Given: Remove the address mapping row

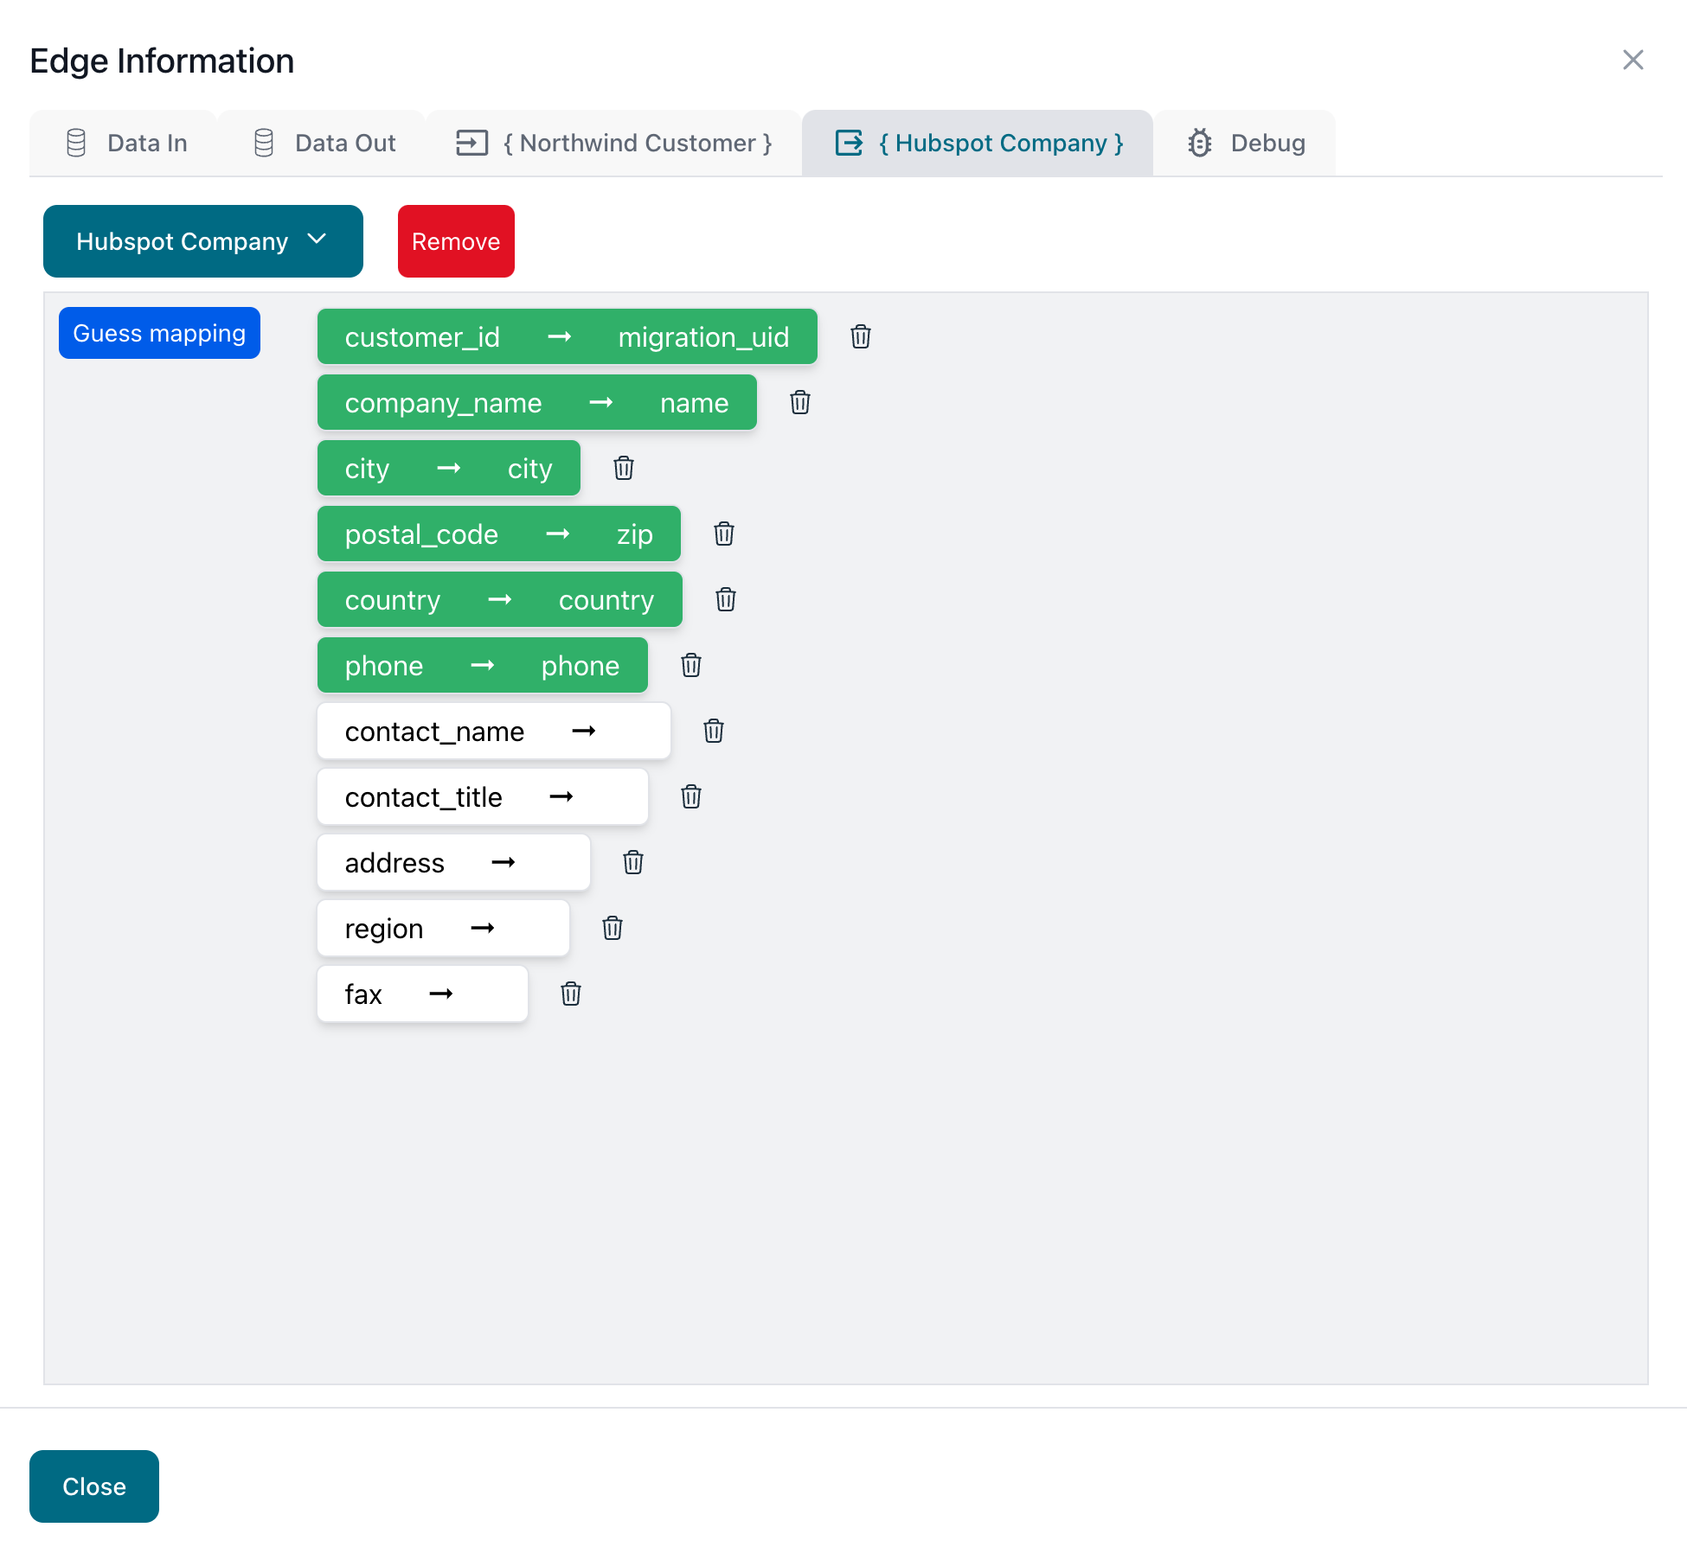Looking at the screenshot, I should point(632,862).
